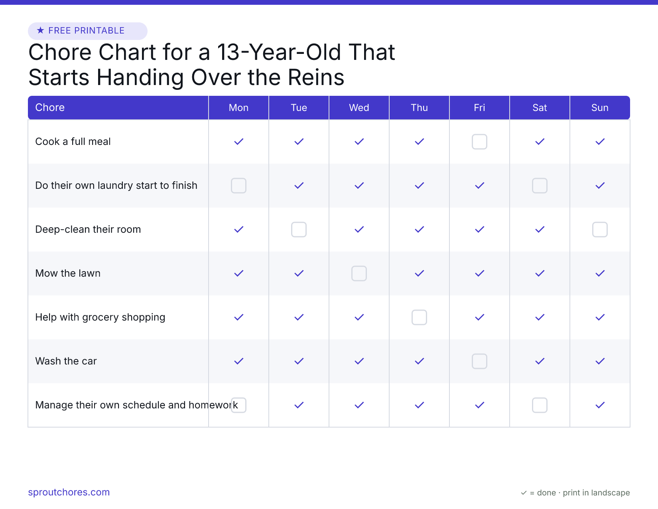The height and width of the screenshot is (509, 658).
Task: Check Deep-clean their room Sunday box
Action: [x=600, y=230]
